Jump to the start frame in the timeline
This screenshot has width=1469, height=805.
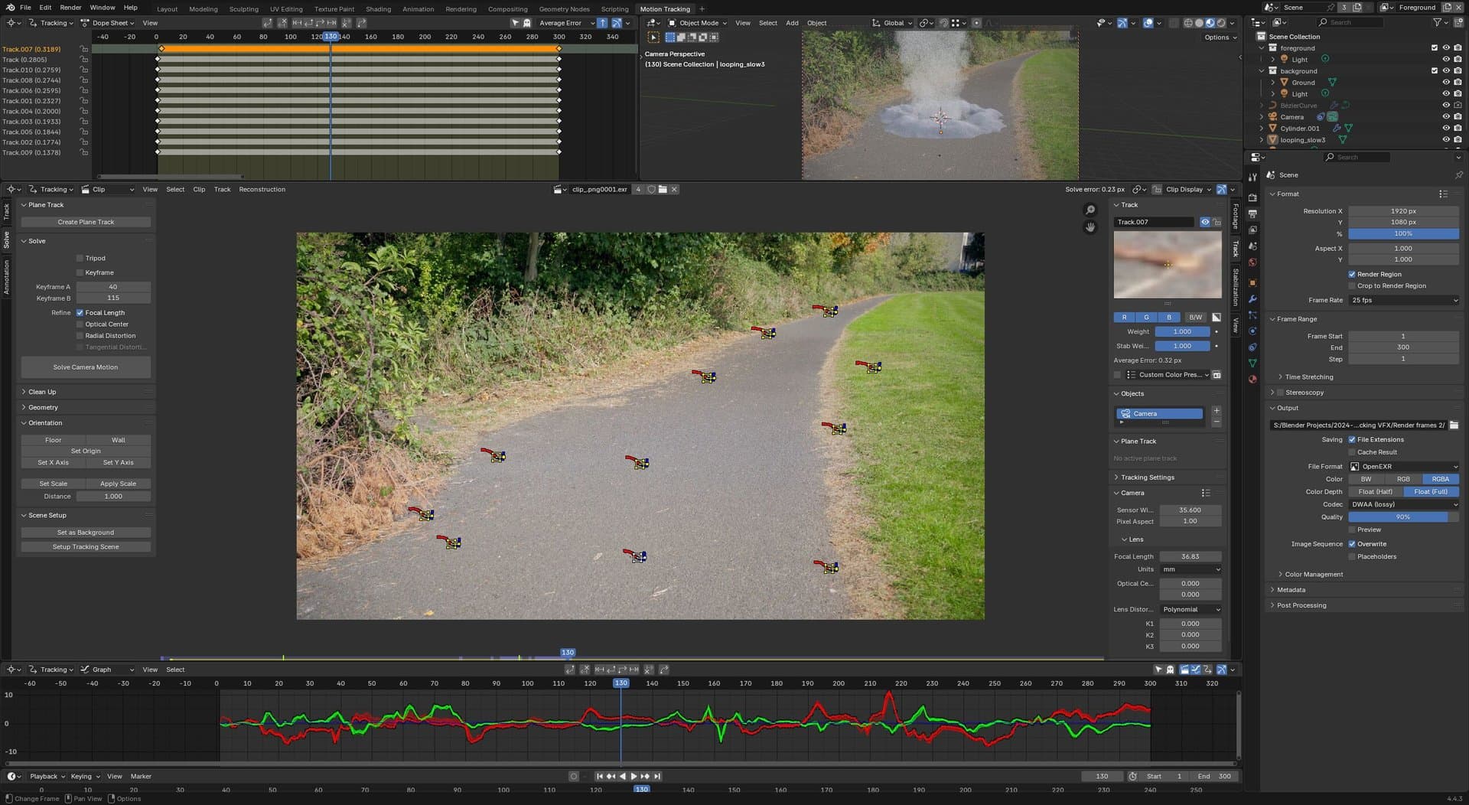pyautogui.click(x=599, y=776)
